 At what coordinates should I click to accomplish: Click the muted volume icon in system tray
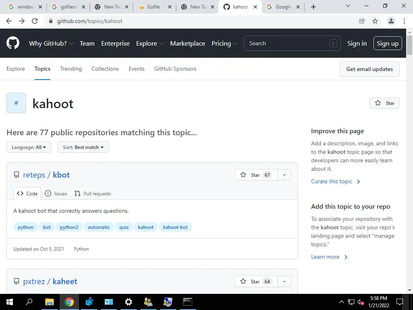click(361, 302)
